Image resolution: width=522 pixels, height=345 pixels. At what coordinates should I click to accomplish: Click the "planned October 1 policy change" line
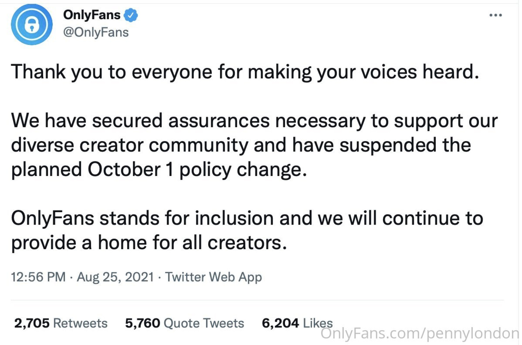(x=159, y=169)
